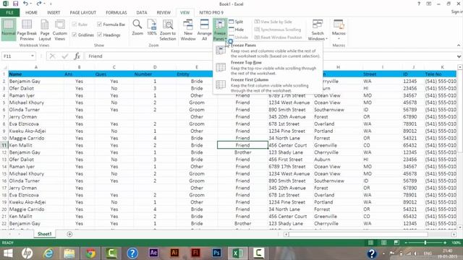Image resolution: width=463 pixels, height=260 pixels.
Task: Toggle the Headings checkbox
Action: [x=100, y=35]
